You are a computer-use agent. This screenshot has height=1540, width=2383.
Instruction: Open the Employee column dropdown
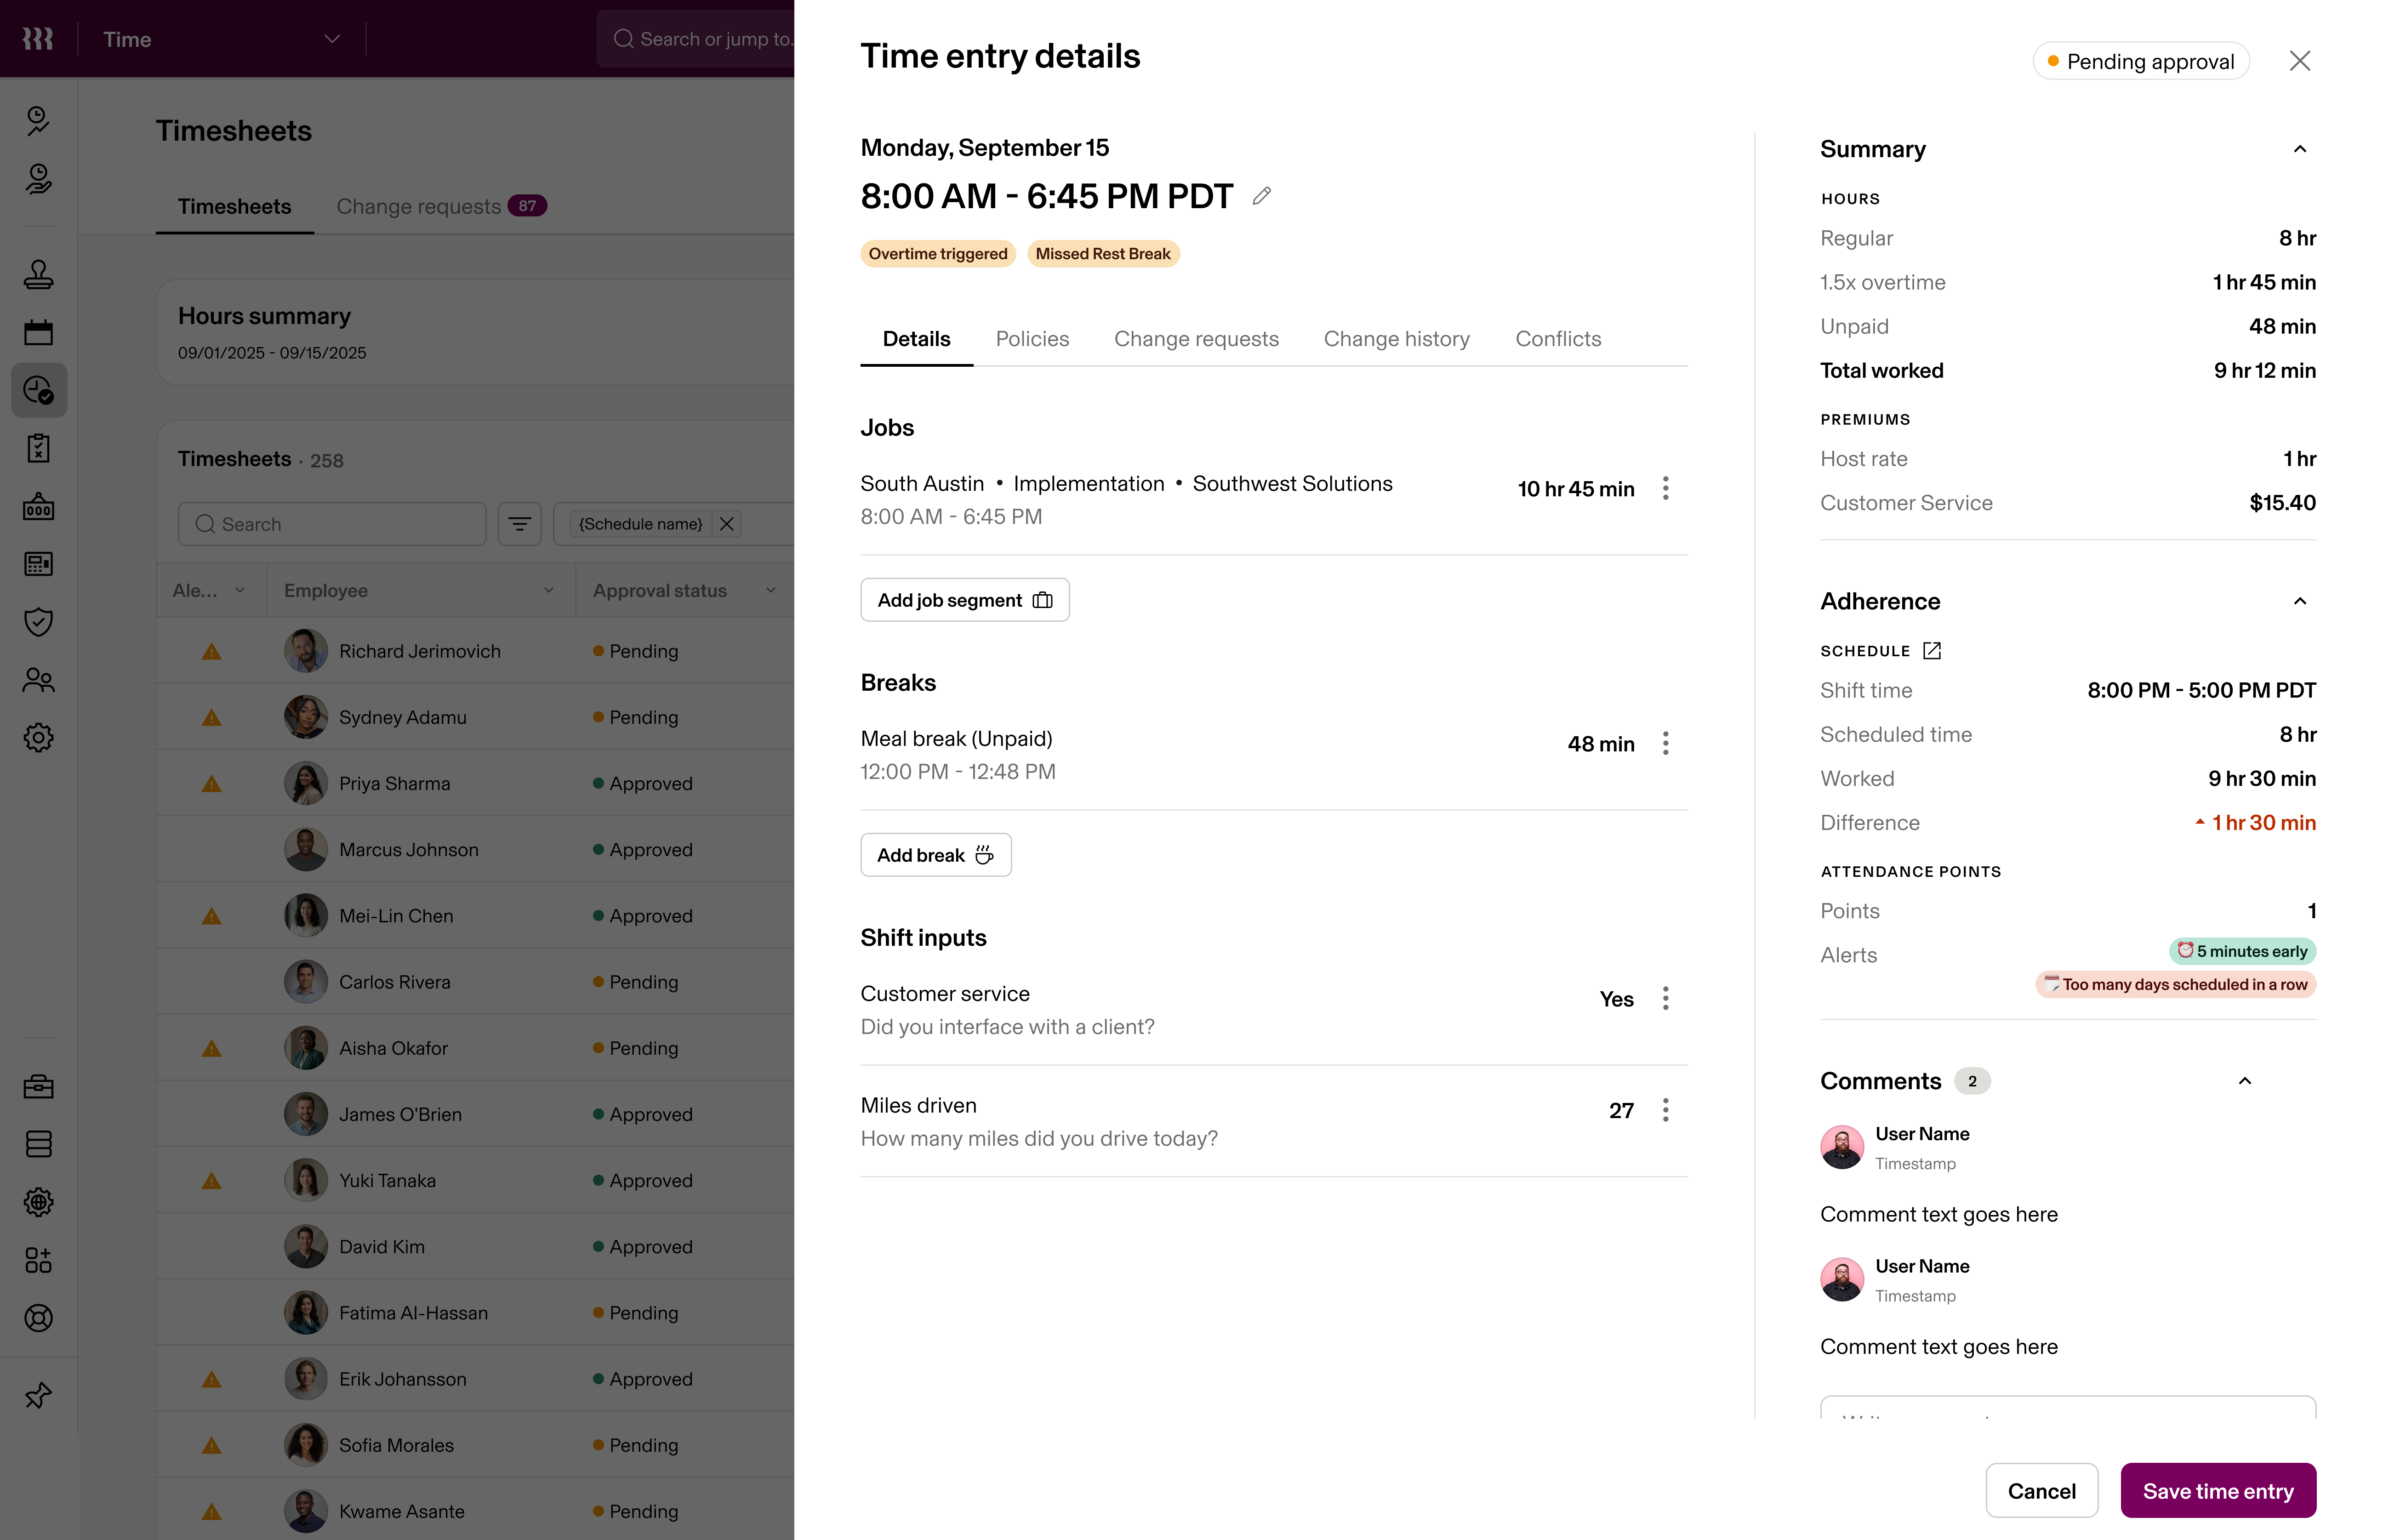click(549, 590)
